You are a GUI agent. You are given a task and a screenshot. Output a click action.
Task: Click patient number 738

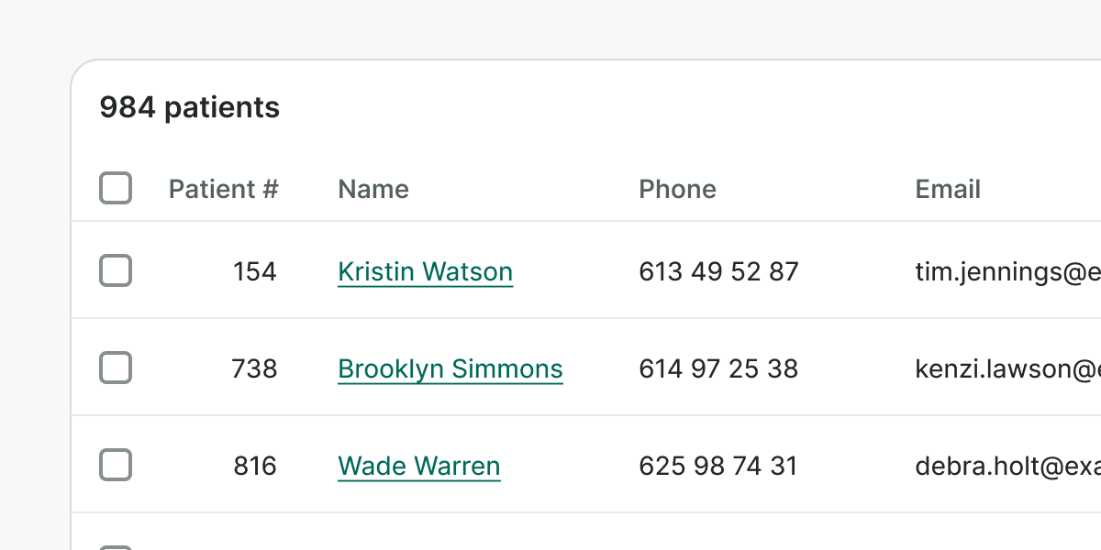[x=254, y=368]
